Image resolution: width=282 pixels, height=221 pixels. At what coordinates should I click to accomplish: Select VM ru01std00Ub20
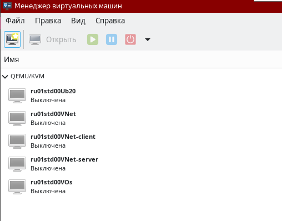pos(142,96)
